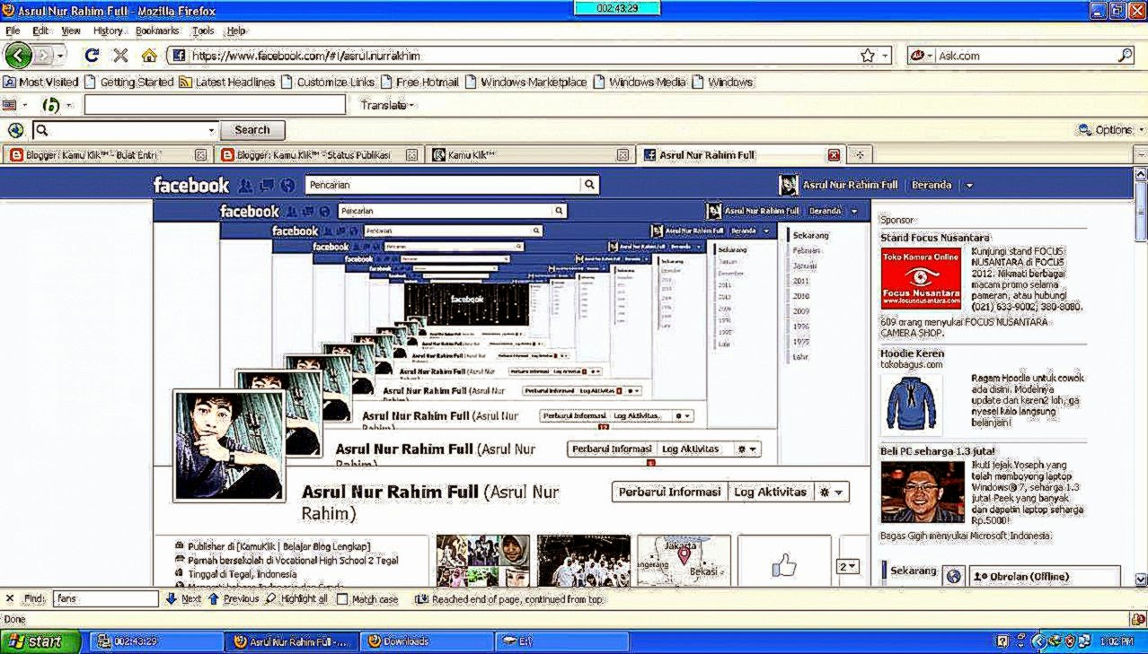Go to Beranda in the Facebook header
The width and height of the screenshot is (1148, 654).
pyautogui.click(x=932, y=185)
